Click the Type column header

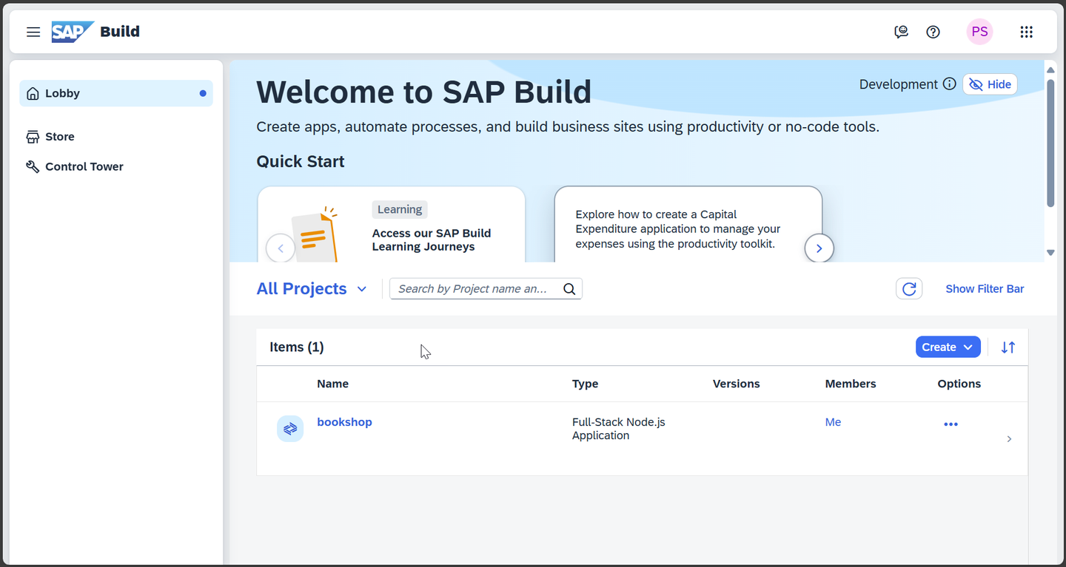(585, 384)
